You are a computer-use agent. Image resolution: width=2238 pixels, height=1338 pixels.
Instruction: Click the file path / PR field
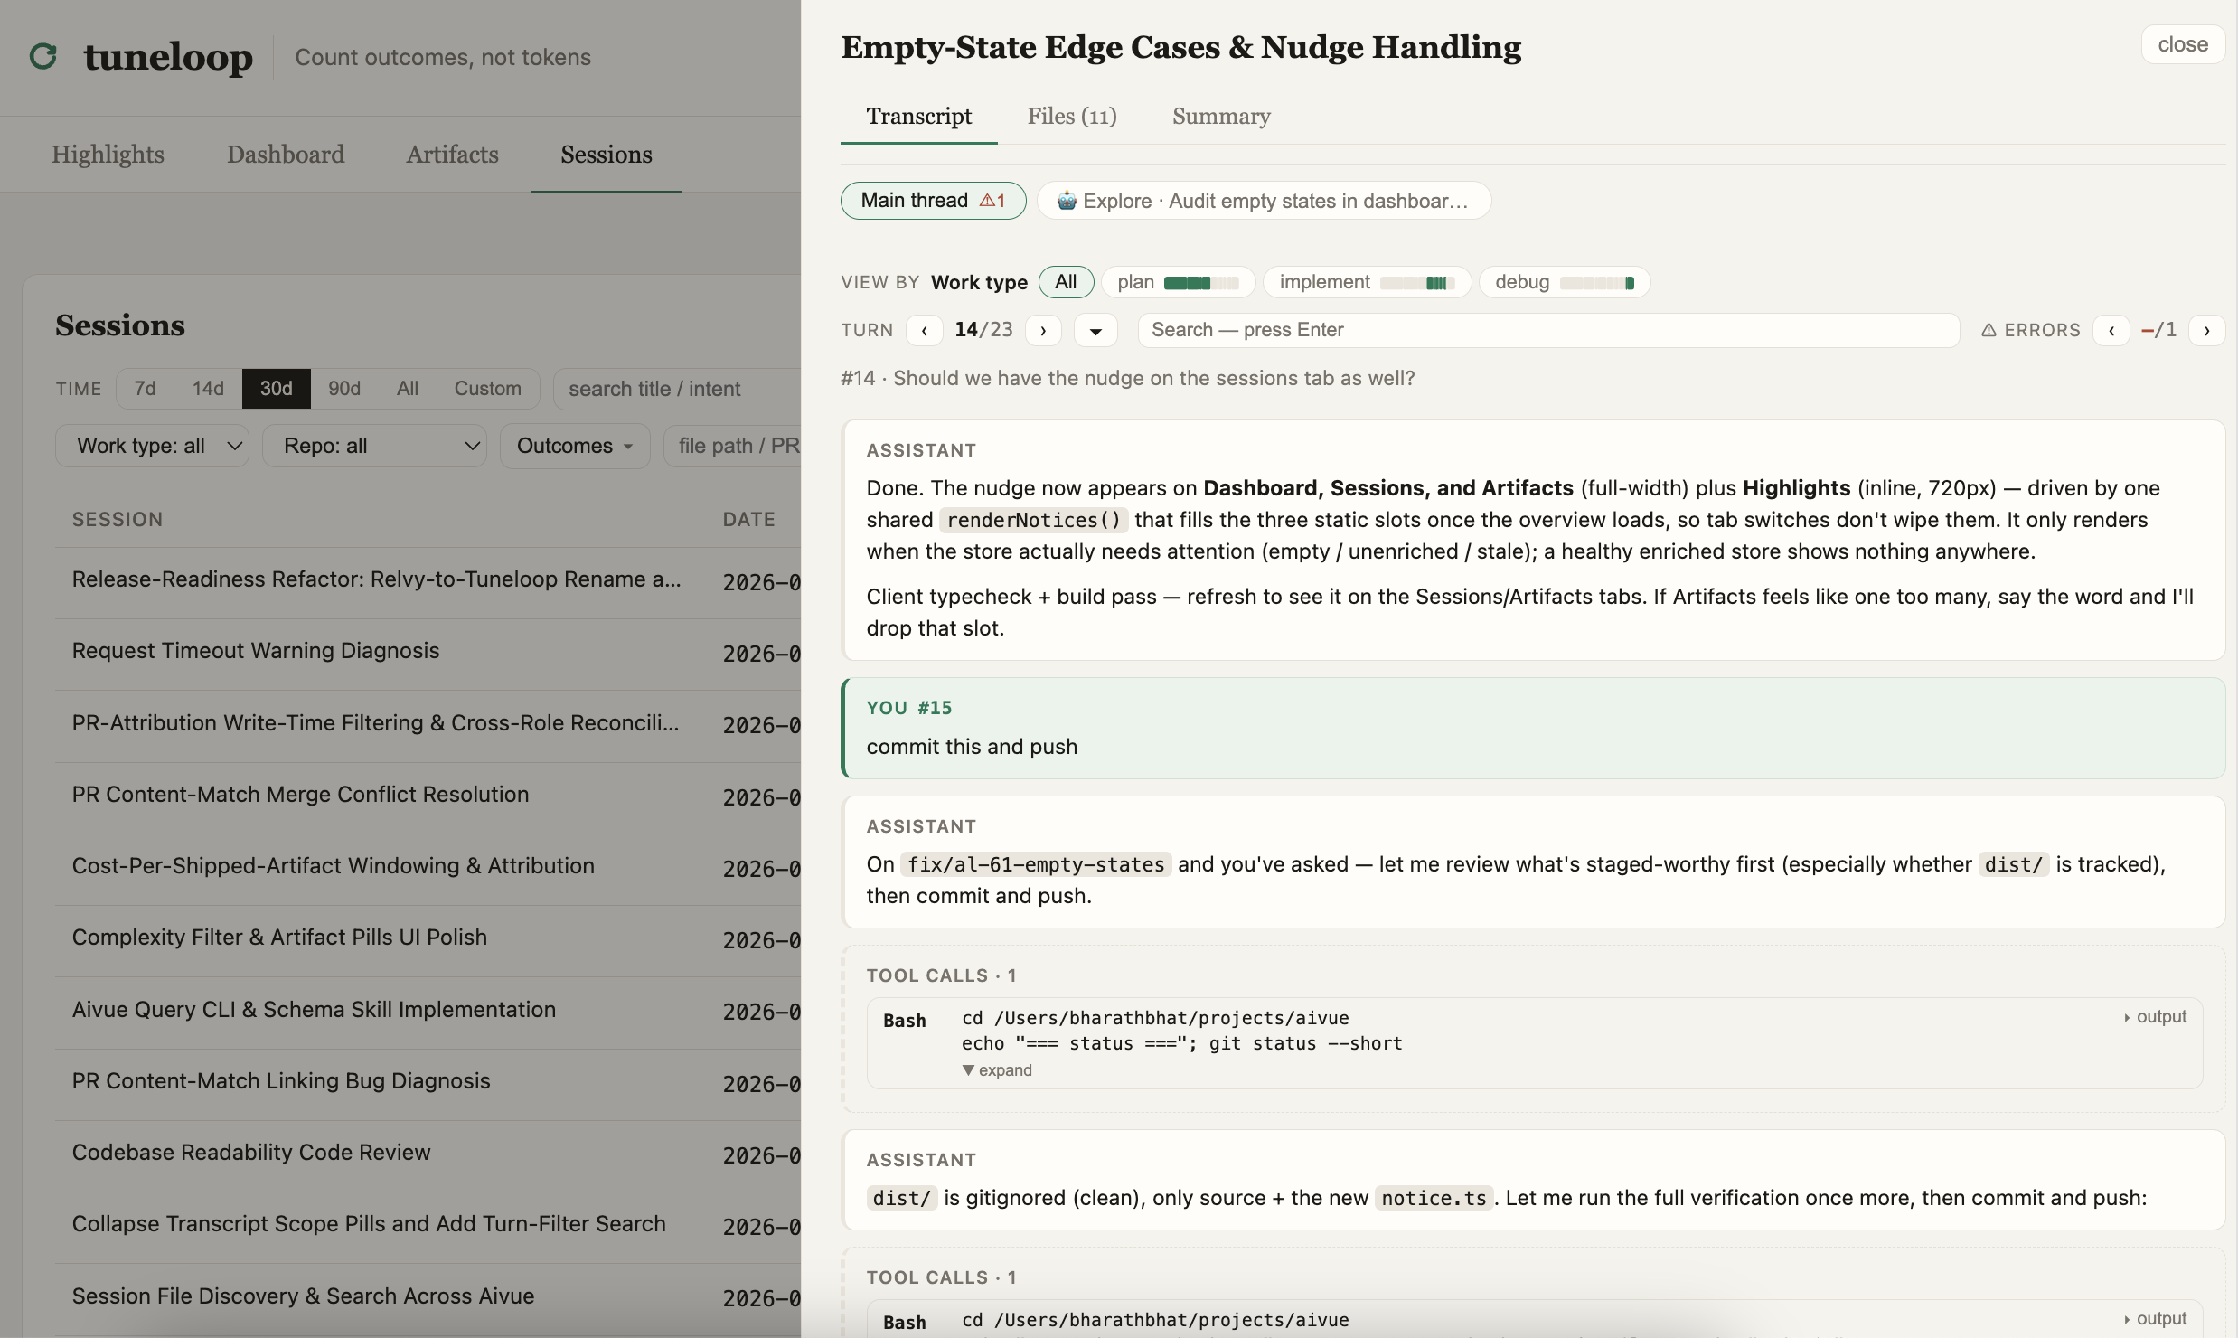click(x=733, y=446)
